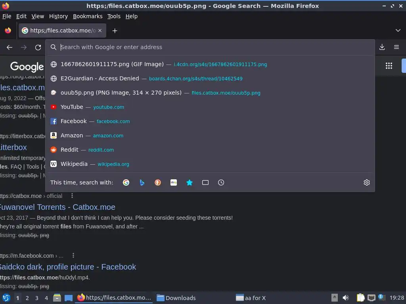Switch to workspace 2
Image resolution: width=406 pixels, height=304 pixels.
click(x=27, y=298)
